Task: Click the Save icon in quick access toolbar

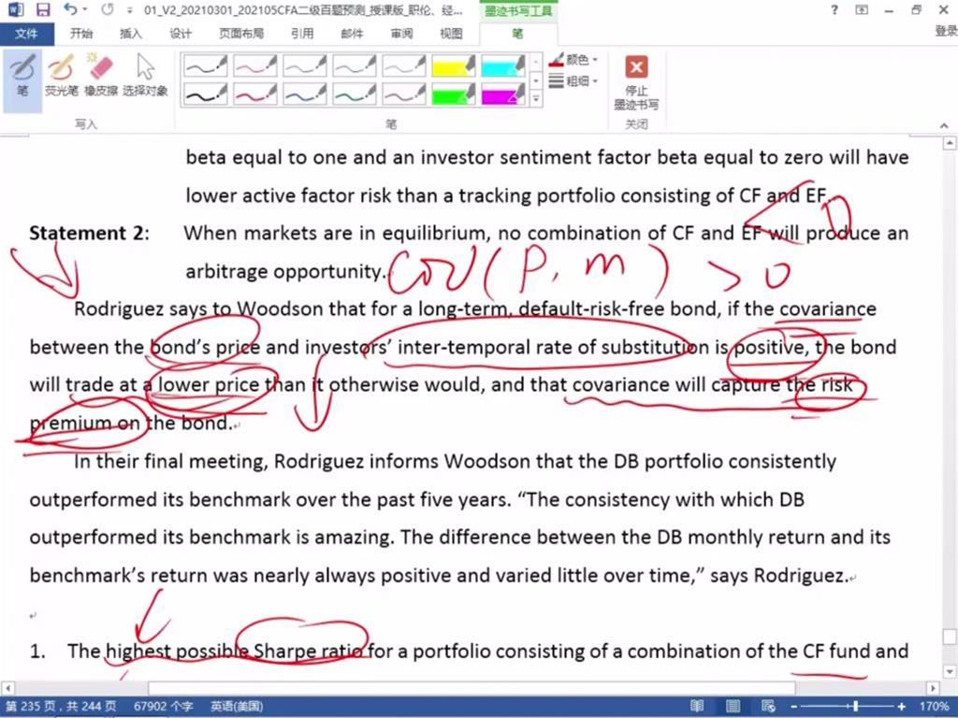Action: coord(43,10)
